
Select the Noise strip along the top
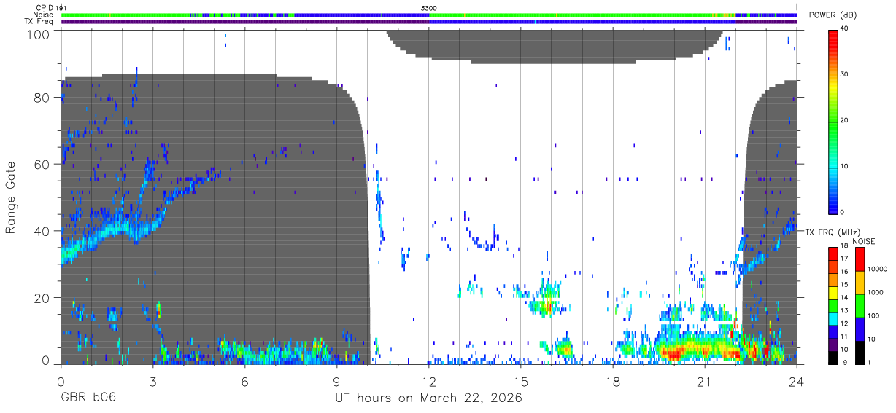[x=429, y=15]
